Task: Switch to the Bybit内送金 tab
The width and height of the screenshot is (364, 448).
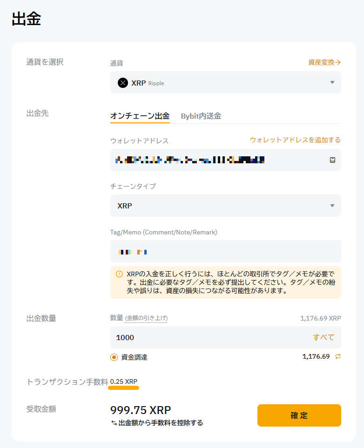Action: pos(201,116)
